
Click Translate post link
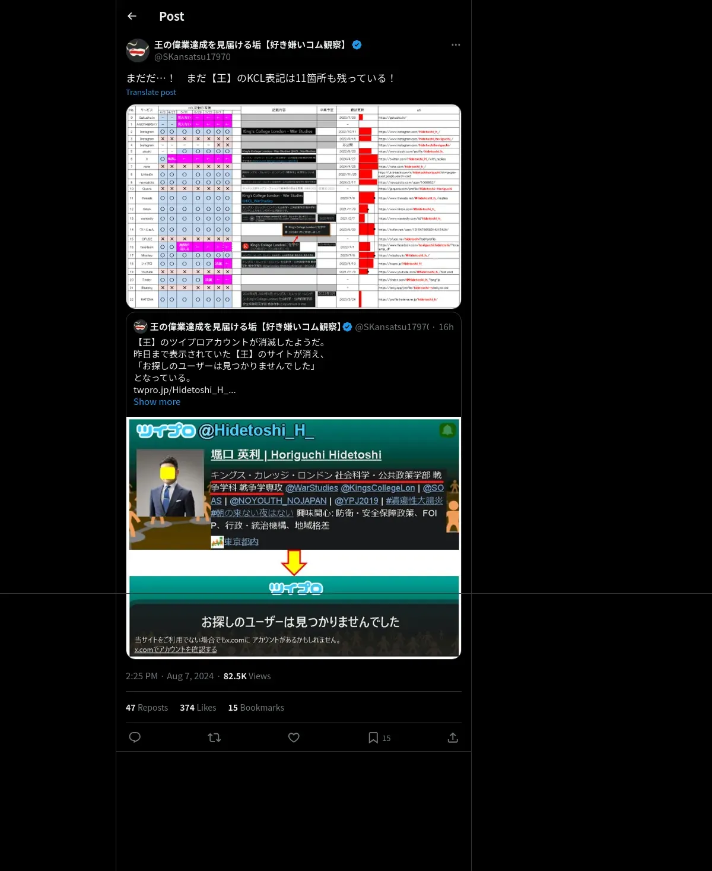151,92
